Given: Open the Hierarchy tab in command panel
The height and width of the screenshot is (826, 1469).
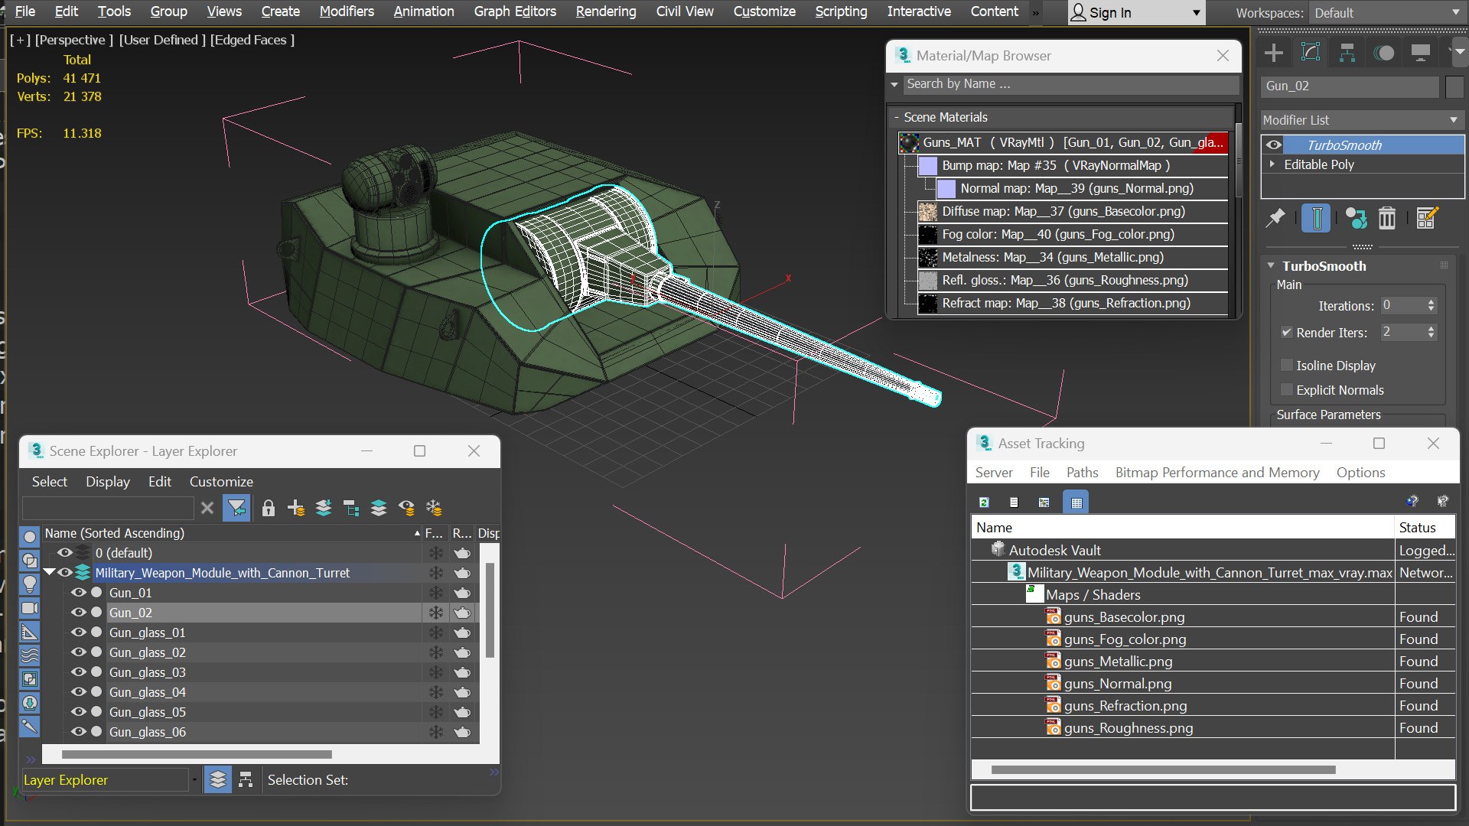Looking at the screenshot, I should pyautogui.click(x=1347, y=53).
